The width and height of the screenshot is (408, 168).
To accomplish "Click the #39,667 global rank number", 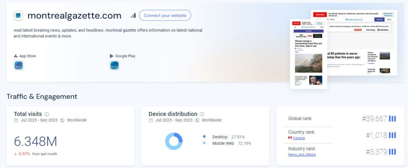I will click(x=375, y=119).
